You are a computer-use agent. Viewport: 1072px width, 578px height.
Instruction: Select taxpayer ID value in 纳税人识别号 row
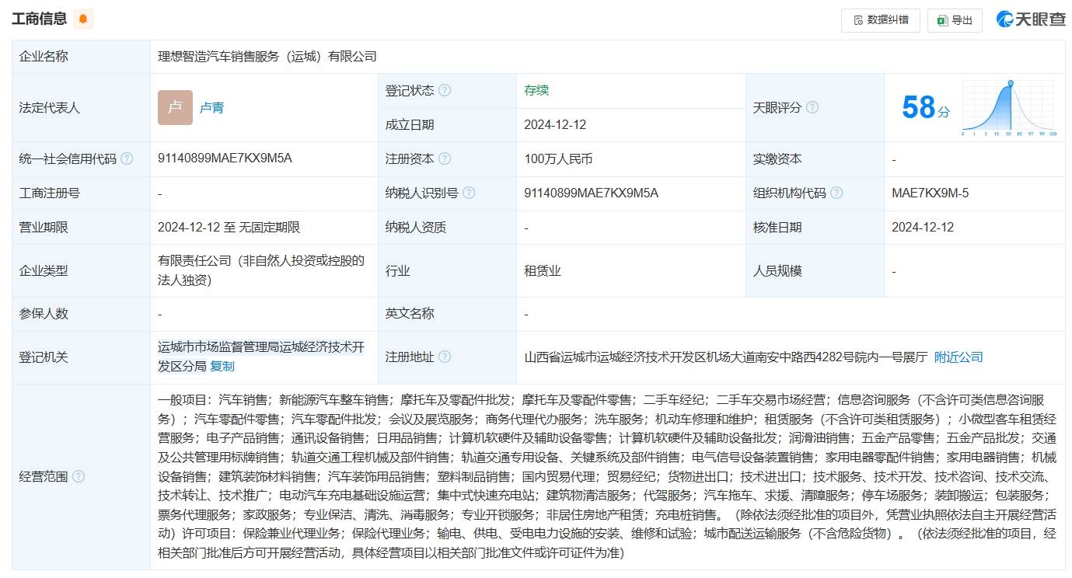pyautogui.click(x=591, y=193)
